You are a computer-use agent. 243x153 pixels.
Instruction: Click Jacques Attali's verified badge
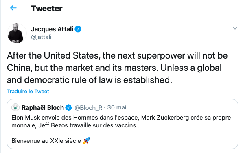(78, 29)
